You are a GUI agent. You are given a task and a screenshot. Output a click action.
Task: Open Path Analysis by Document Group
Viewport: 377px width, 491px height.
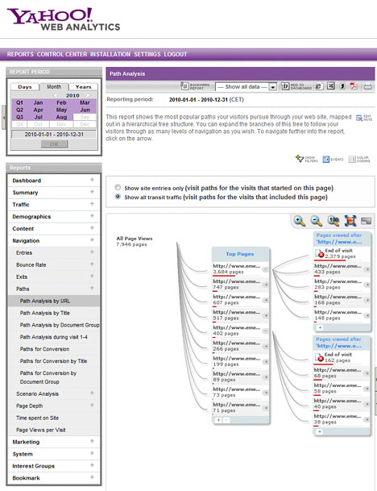click(60, 325)
